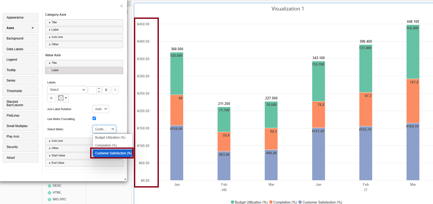Viewport: 433px width, 204px height.
Task: Click the IMG SRC diamond icon
Action: tap(50, 200)
